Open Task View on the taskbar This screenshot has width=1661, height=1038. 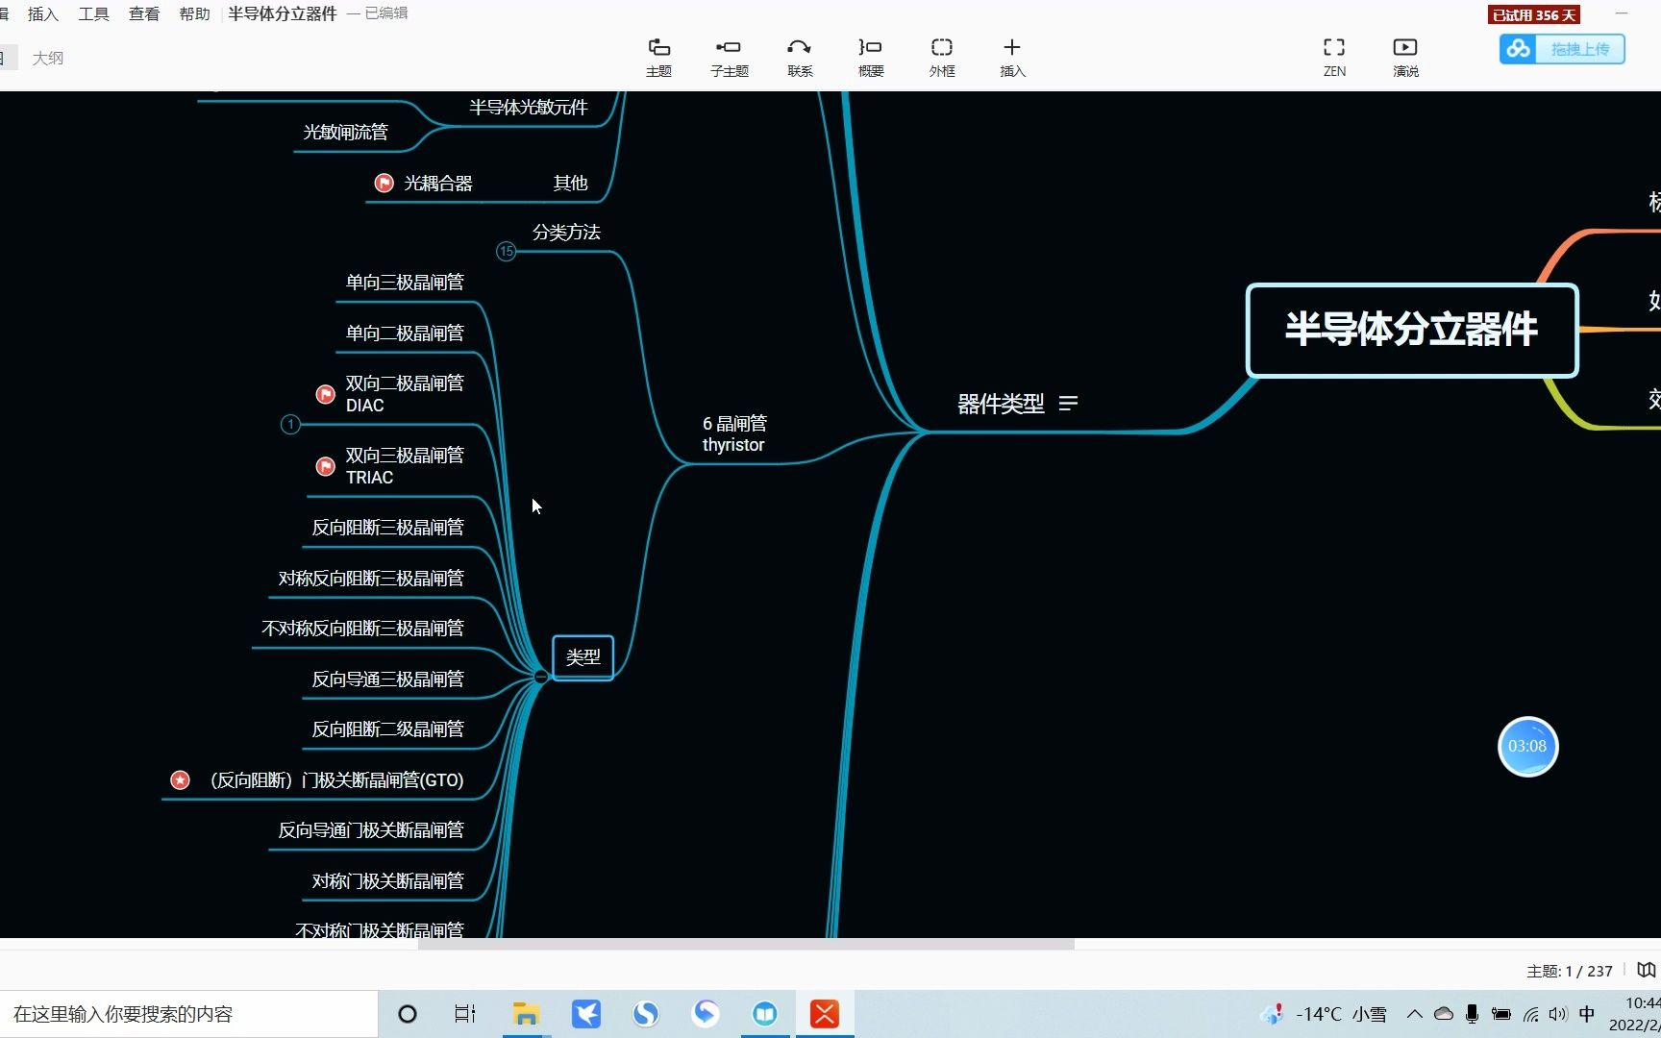click(x=465, y=1014)
